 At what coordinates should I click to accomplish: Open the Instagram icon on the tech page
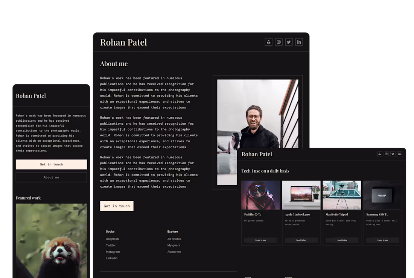pyautogui.click(x=386, y=154)
